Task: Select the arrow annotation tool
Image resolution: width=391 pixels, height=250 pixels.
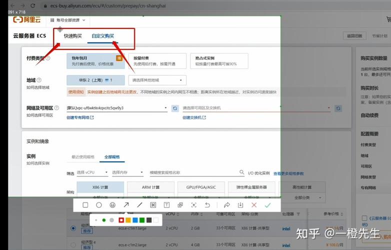Action: (126, 205)
